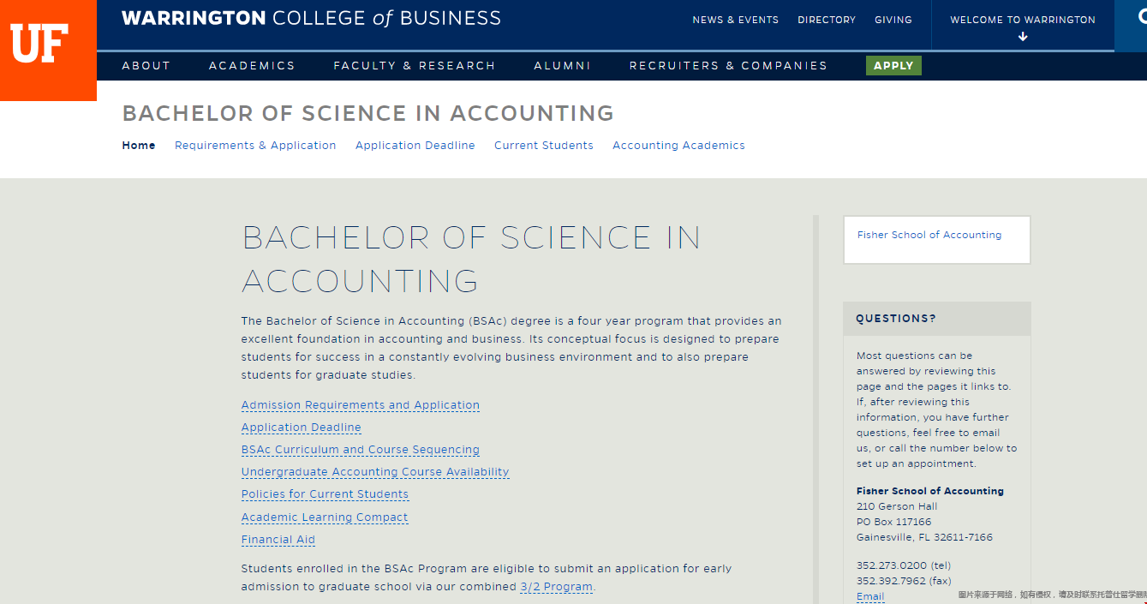Open Accounting Academics tab
Image resolution: width=1147 pixels, height=604 pixels.
(x=678, y=146)
